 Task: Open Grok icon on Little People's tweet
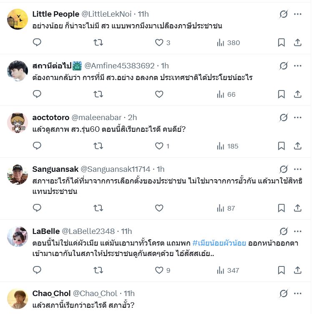click(284, 14)
